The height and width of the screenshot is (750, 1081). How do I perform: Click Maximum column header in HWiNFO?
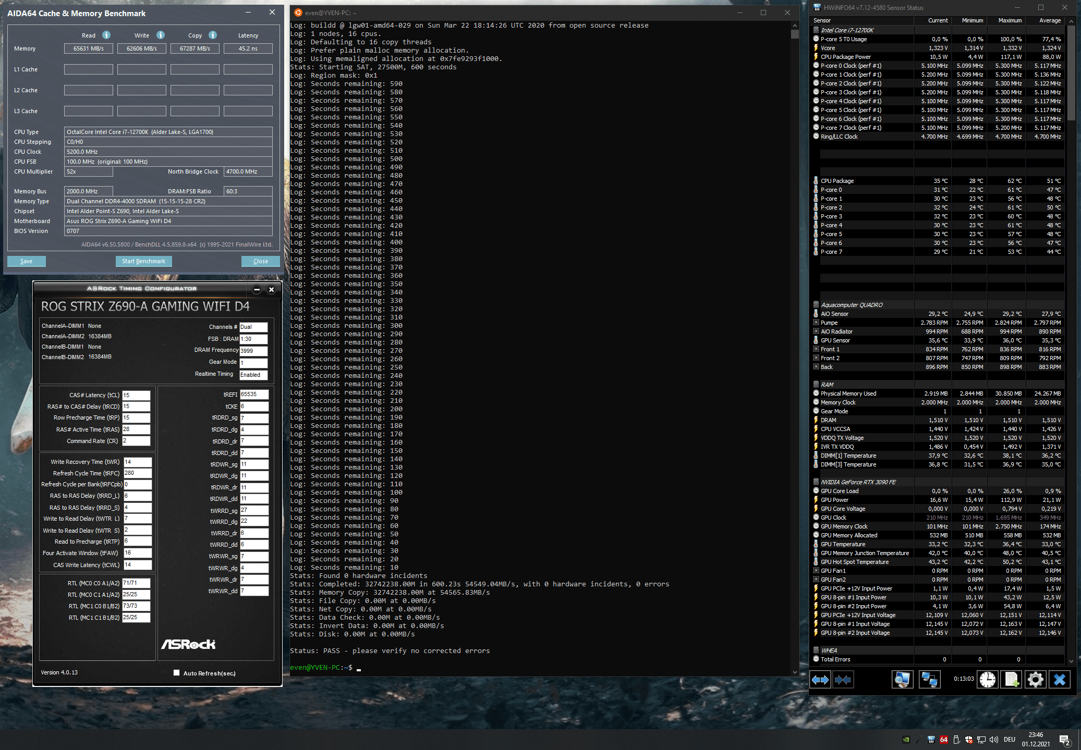coord(1006,20)
